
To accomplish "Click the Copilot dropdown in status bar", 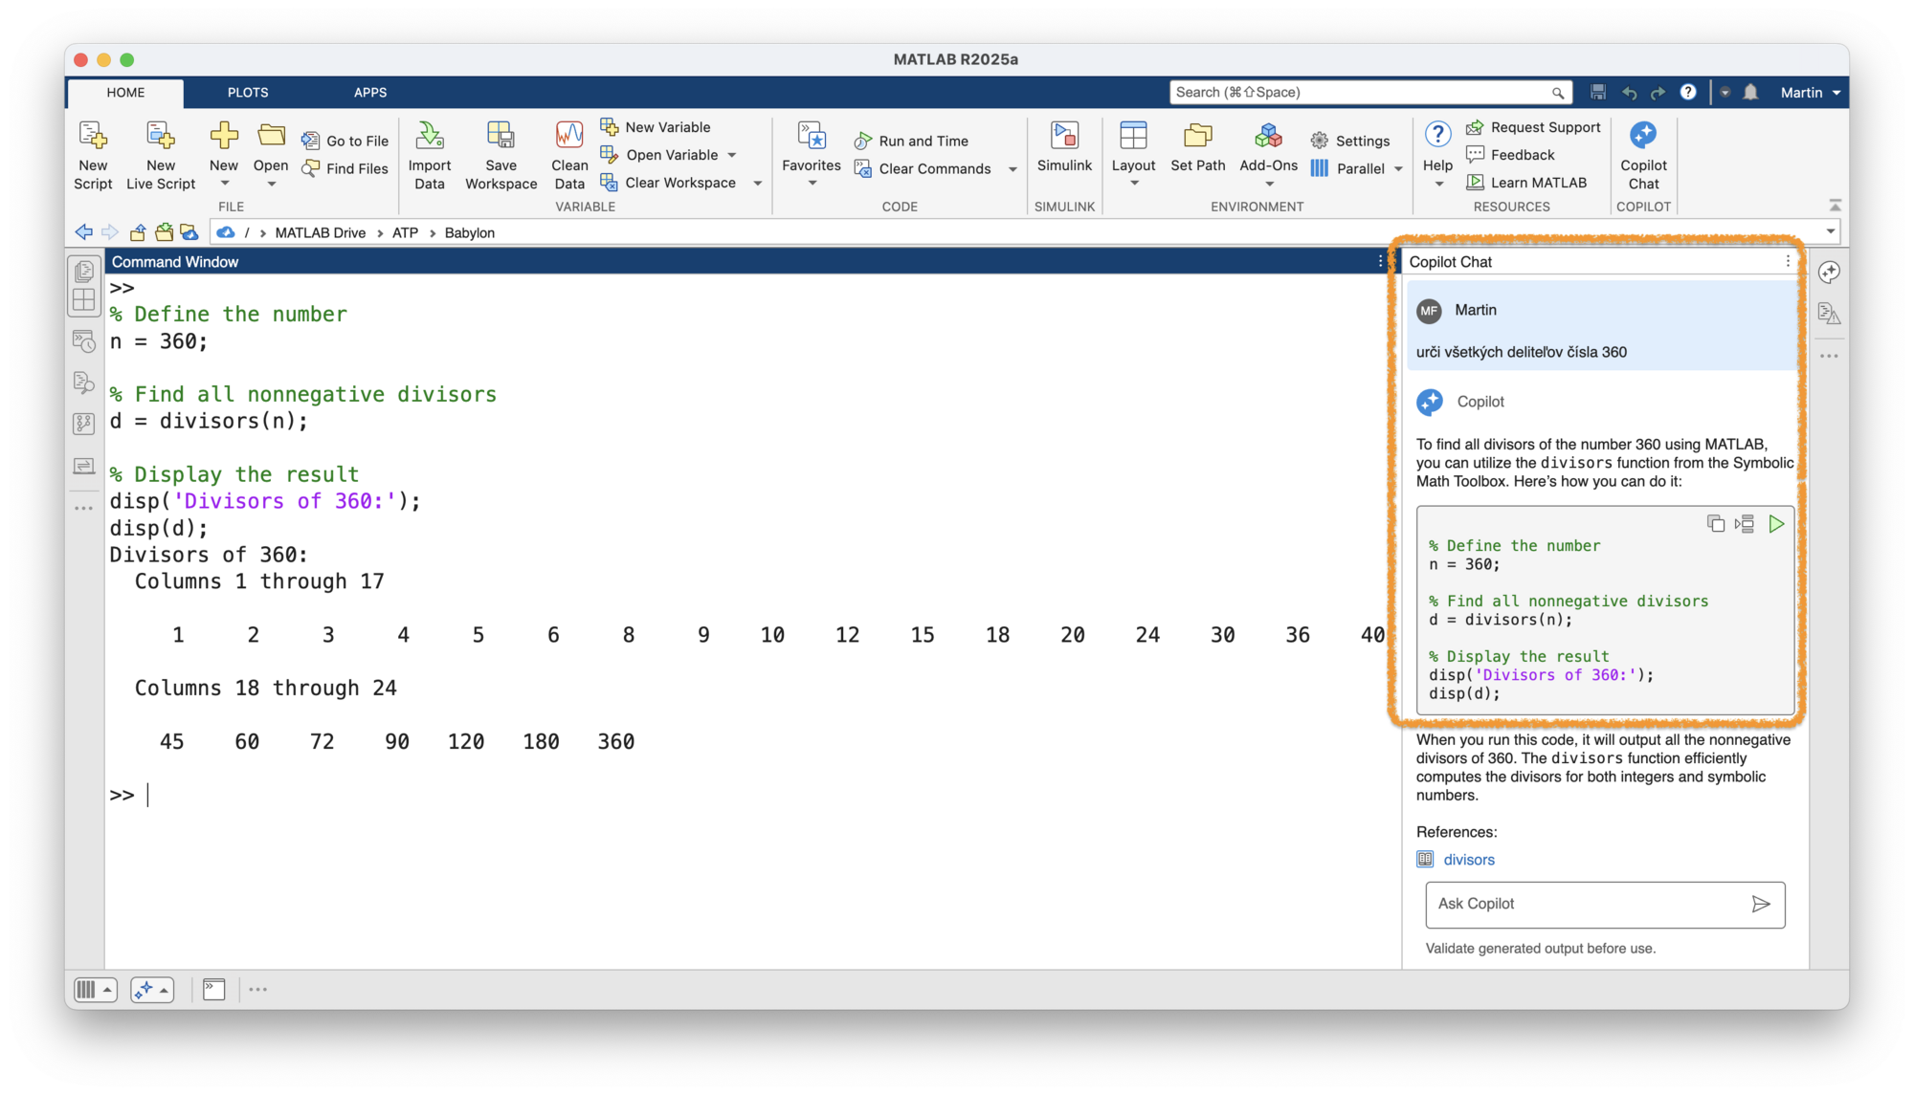I will [x=152, y=990].
